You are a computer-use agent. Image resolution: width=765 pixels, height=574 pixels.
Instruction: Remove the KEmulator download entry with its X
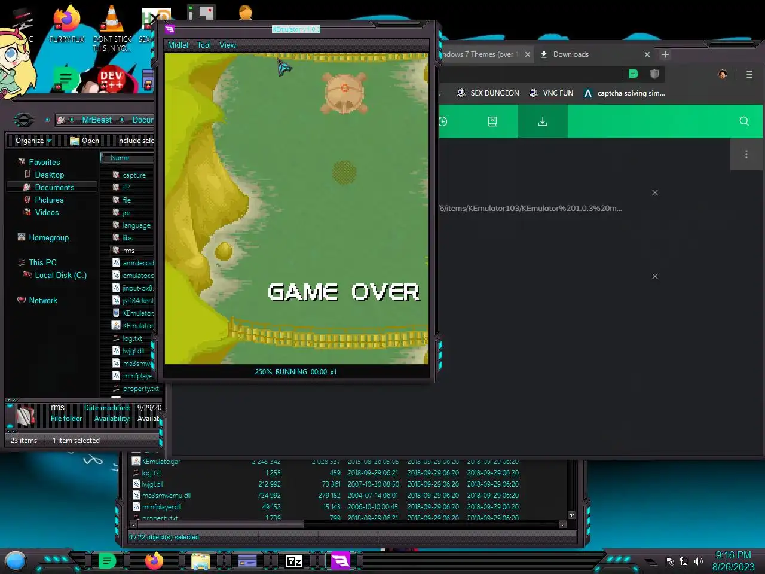[x=655, y=193]
